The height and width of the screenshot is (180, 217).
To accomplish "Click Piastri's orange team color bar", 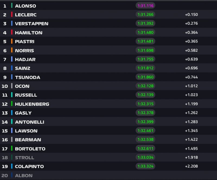I will click(12, 41).
